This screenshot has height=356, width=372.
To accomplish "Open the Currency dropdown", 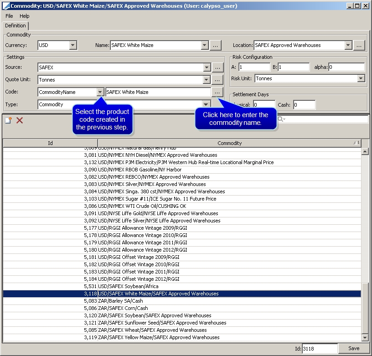I will (x=73, y=45).
